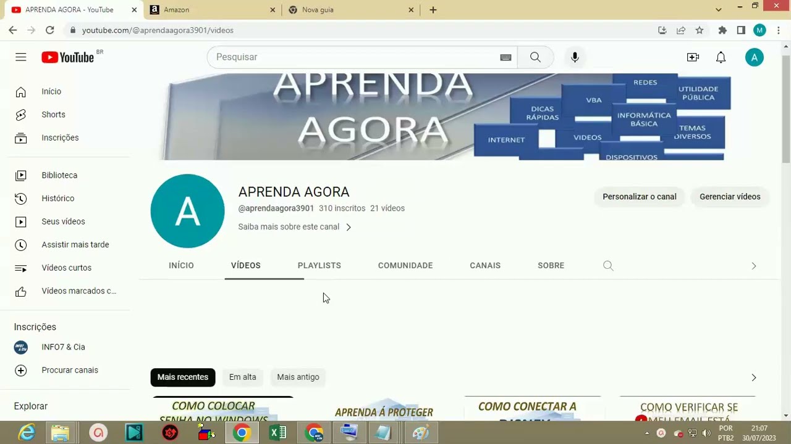Click the channel avatar letter A

[187, 211]
